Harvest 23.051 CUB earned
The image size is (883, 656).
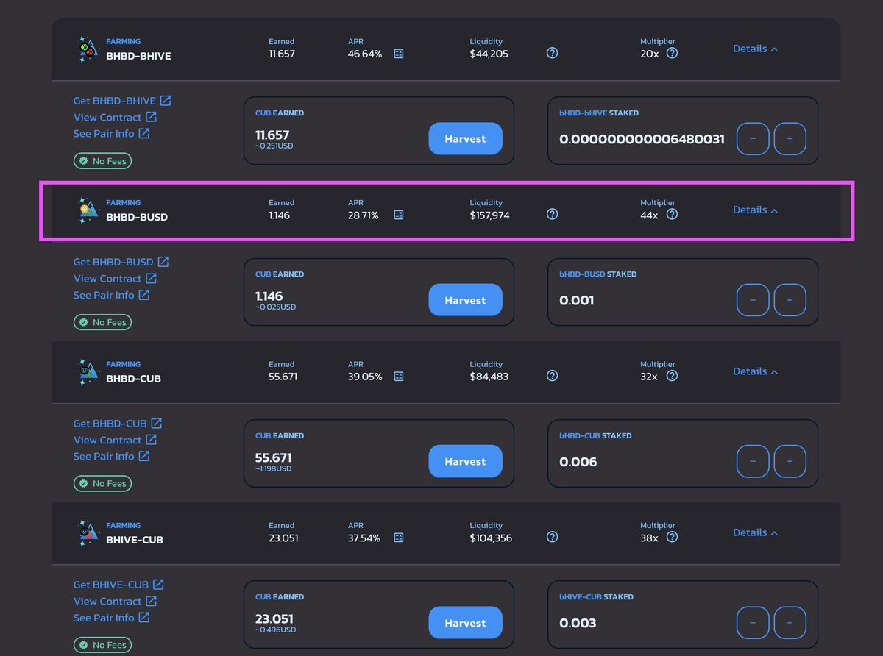pyautogui.click(x=465, y=623)
